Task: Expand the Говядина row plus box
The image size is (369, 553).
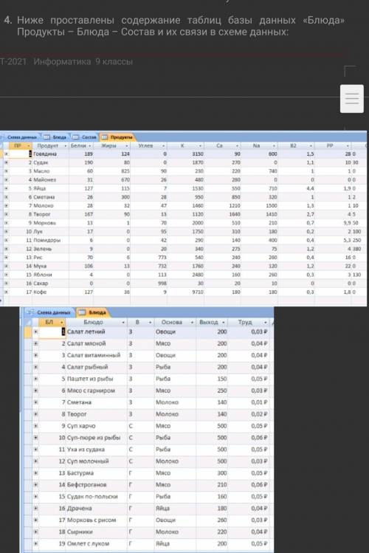Action: click(x=6, y=154)
